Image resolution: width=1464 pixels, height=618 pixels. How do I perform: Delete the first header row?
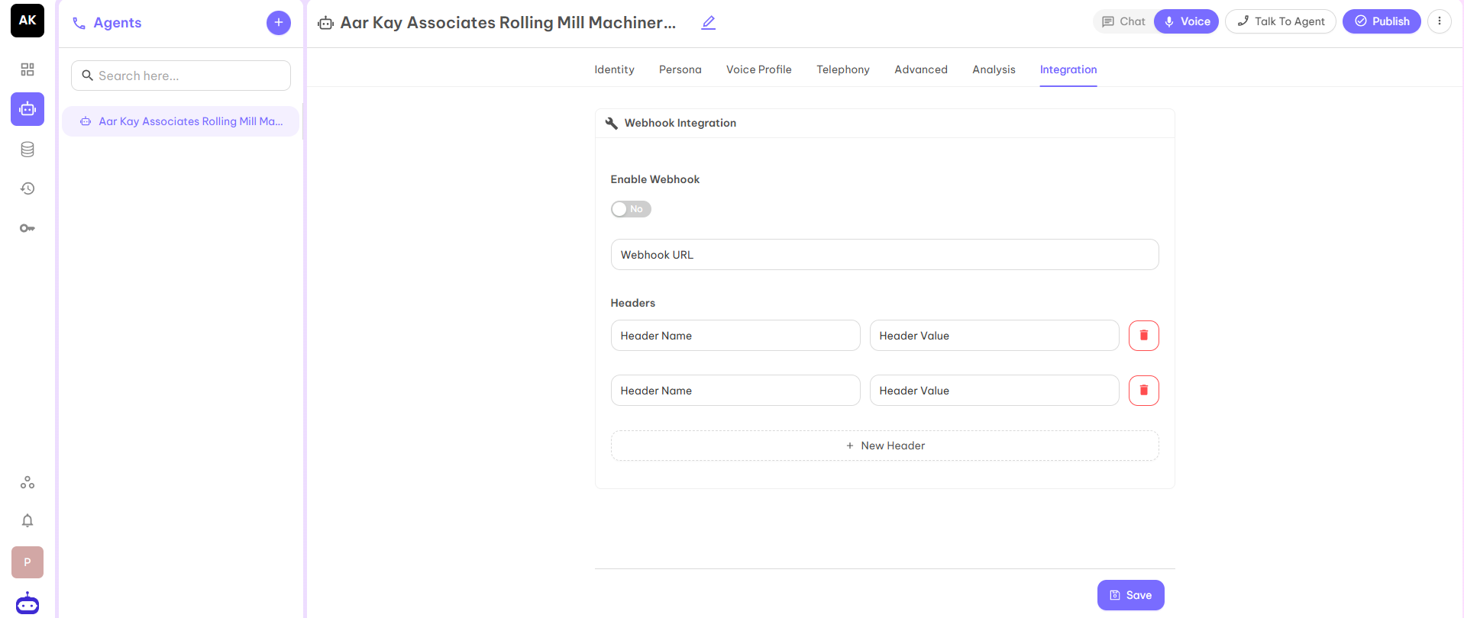1144,336
